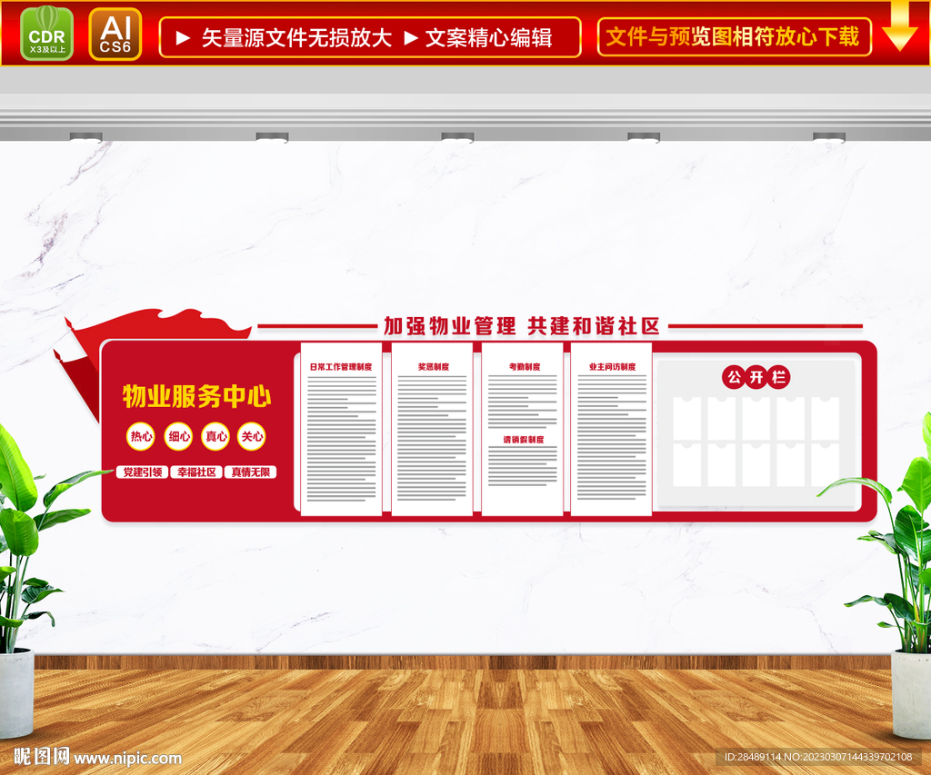Screen dimensions: 931x775
Task: Click the 细心 circular badge
Action: [x=178, y=436]
